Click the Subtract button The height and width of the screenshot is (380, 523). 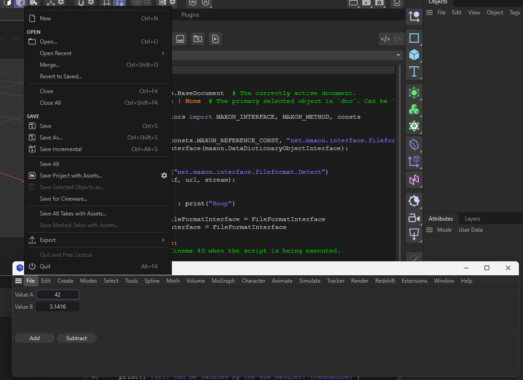click(x=76, y=338)
